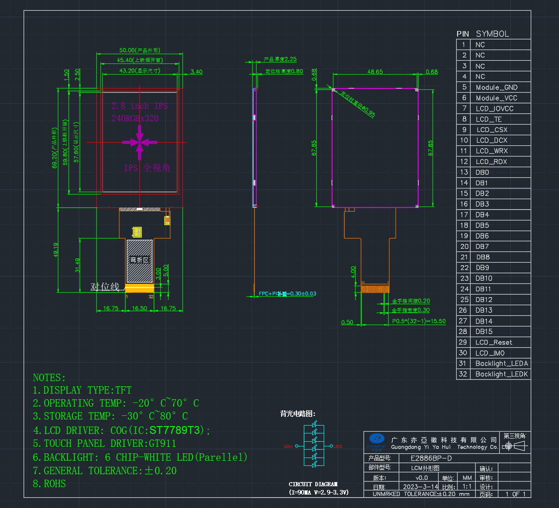Select the '48.65' width dimension

[375, 72]
